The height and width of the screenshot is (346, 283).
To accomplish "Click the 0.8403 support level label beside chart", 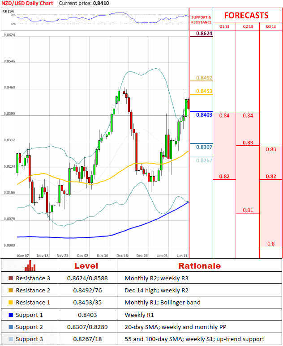I will click(x=204, y=115).
